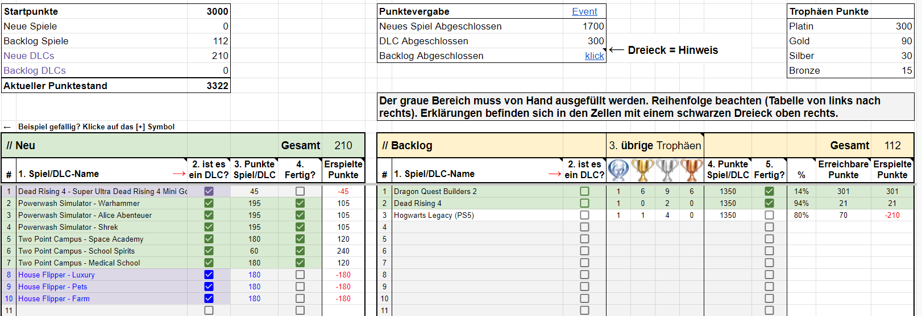Click the bronze trophy icon header
This screenshot has width=922, height=316.
click(x=692, y=170)
